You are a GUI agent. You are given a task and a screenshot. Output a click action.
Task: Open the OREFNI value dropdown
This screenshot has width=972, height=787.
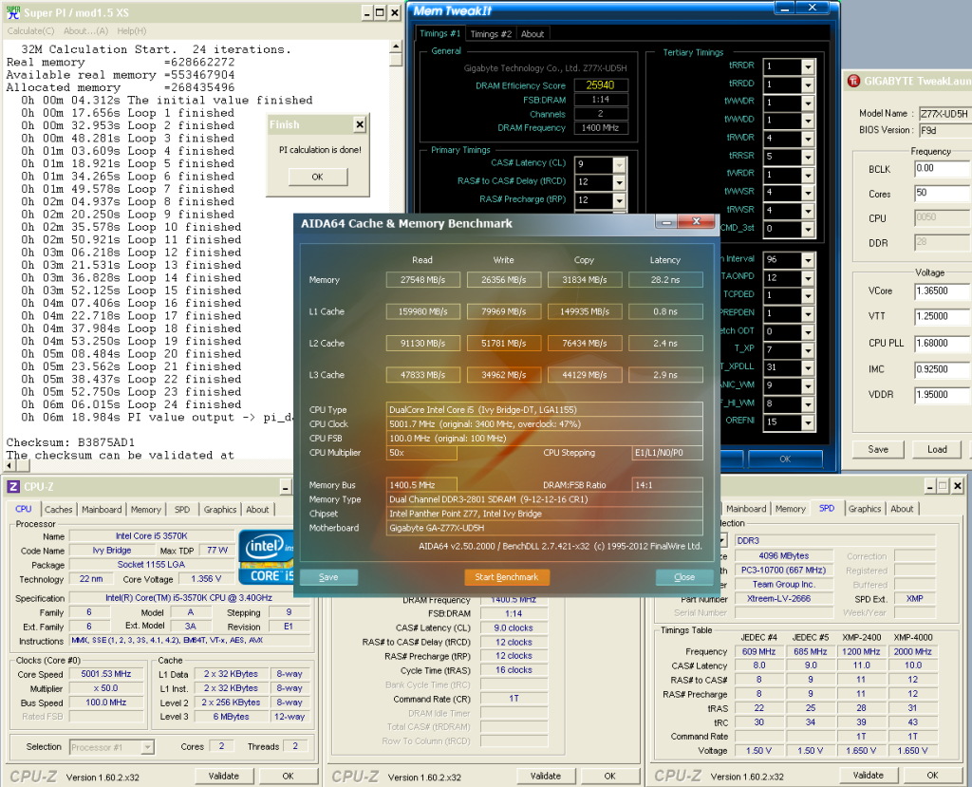pyautogui.click(x=808, y=422)
